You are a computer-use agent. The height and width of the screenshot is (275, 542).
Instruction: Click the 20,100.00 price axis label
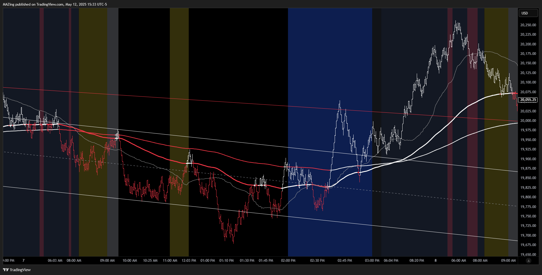click(528, 82)
